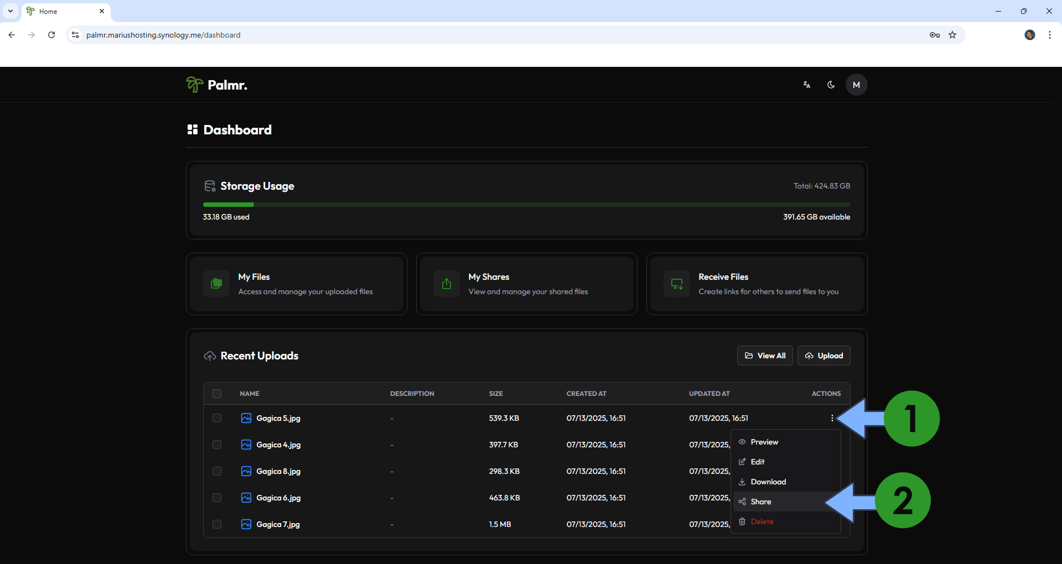Click the My Shares upload icon

[447, 284]
